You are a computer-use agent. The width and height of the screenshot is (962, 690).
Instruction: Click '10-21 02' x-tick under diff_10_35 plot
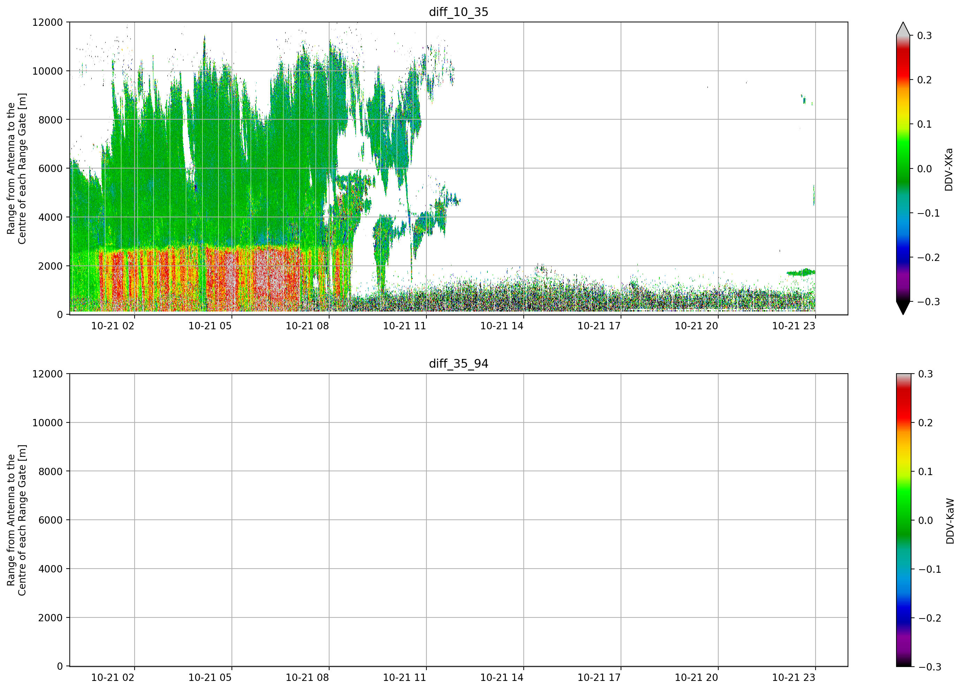pos(113,326)
